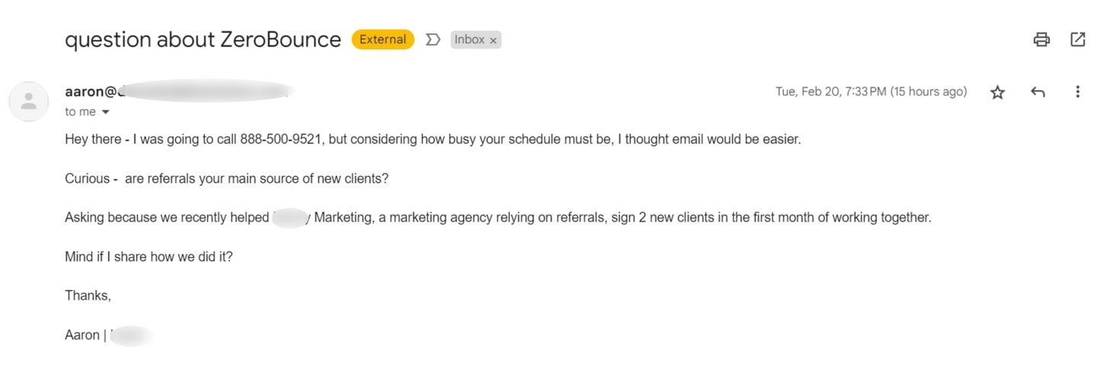Viewport: 1112px width, 385px height.
Task: Print this email using the printer icon
Action: [x=1041, y=40]
